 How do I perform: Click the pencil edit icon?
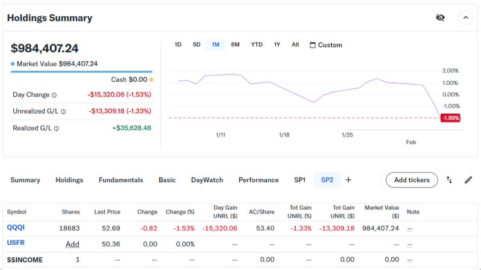[x=468, y=180]
